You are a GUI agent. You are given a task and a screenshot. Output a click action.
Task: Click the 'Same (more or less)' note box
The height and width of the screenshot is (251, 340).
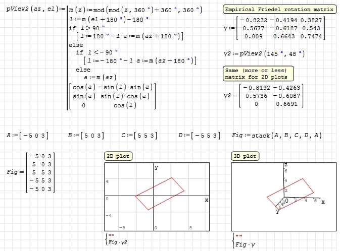[x=257, y=74]
